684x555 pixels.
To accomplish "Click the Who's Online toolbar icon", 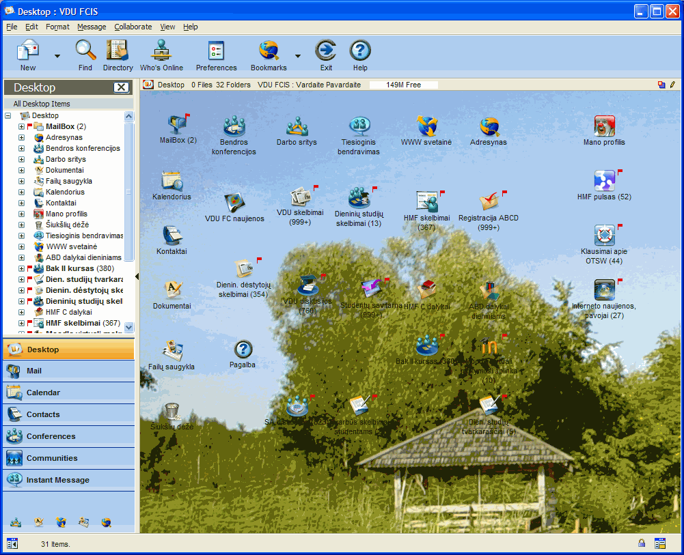I will tap(161, 52).
